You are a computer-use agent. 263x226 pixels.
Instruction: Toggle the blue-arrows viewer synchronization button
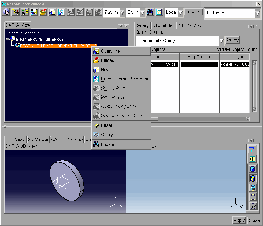click(252, 149)
